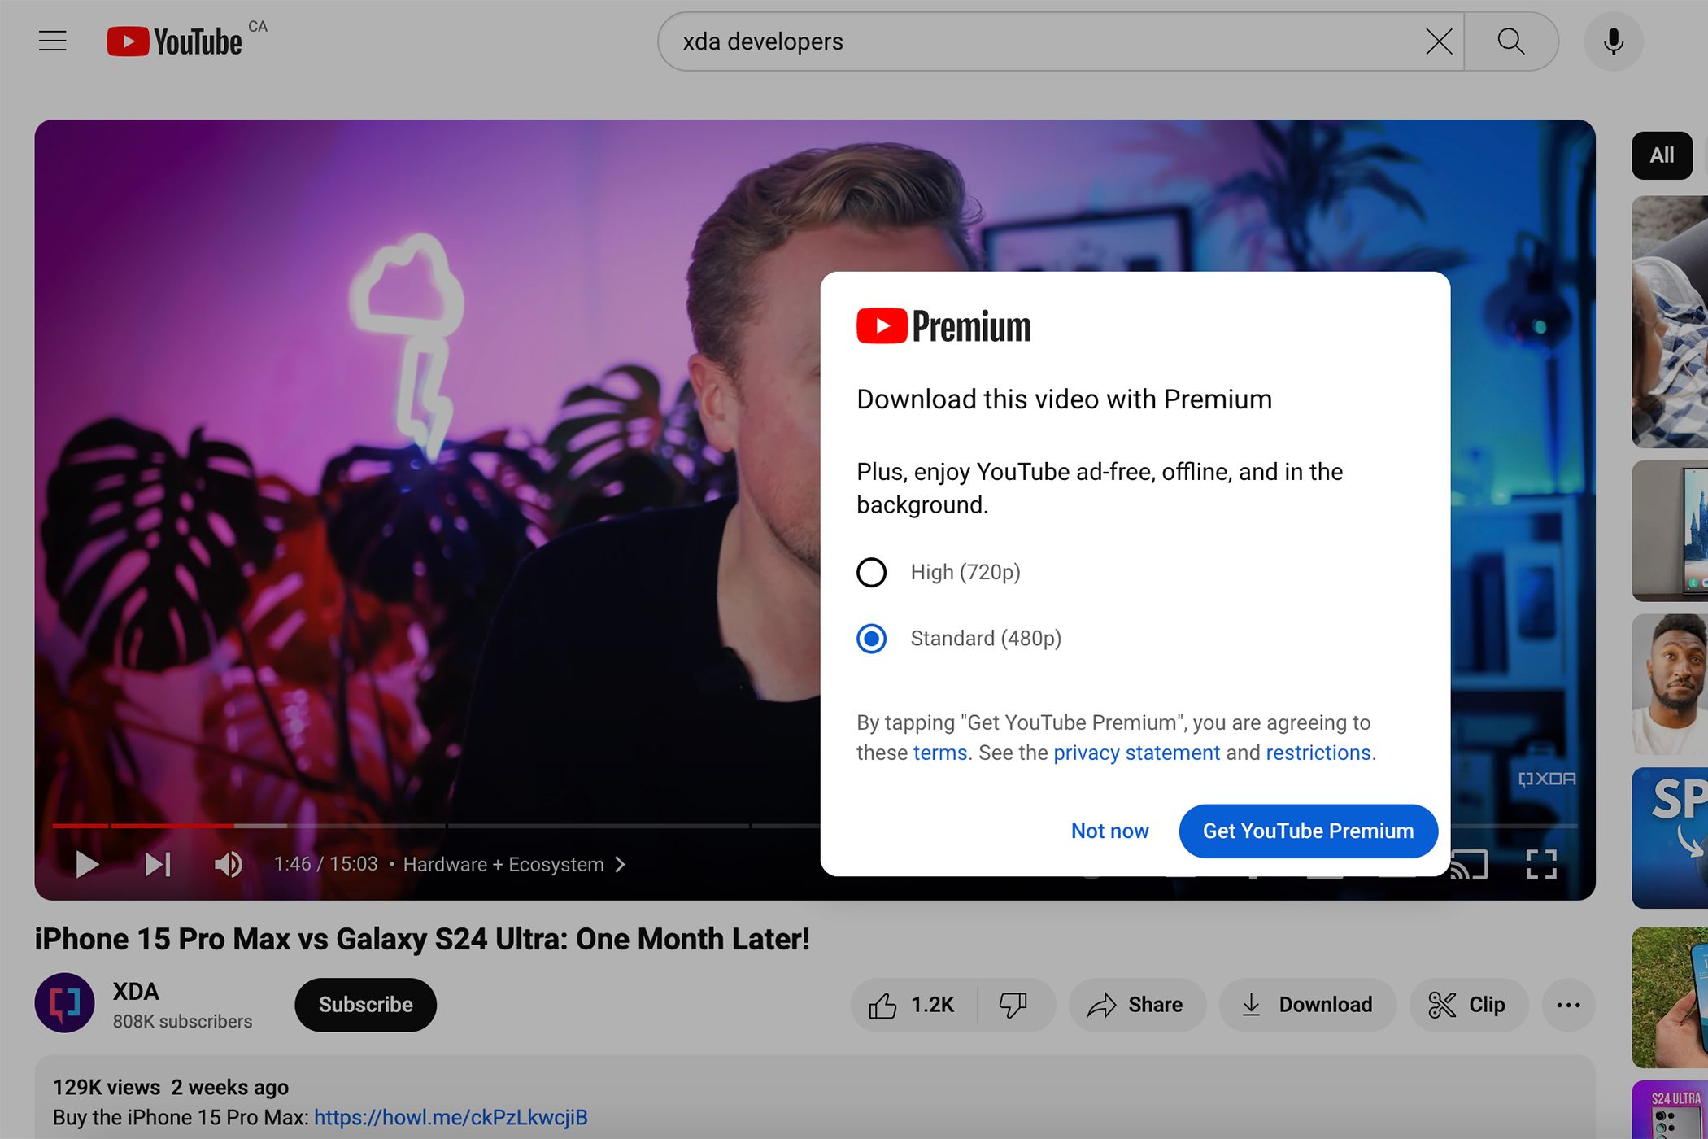Image resolution: width=1708 pixels, height=1139 pixels.
Task: Click the 'Get YouTube Premium' button
Action: (x=1309, y=830)
